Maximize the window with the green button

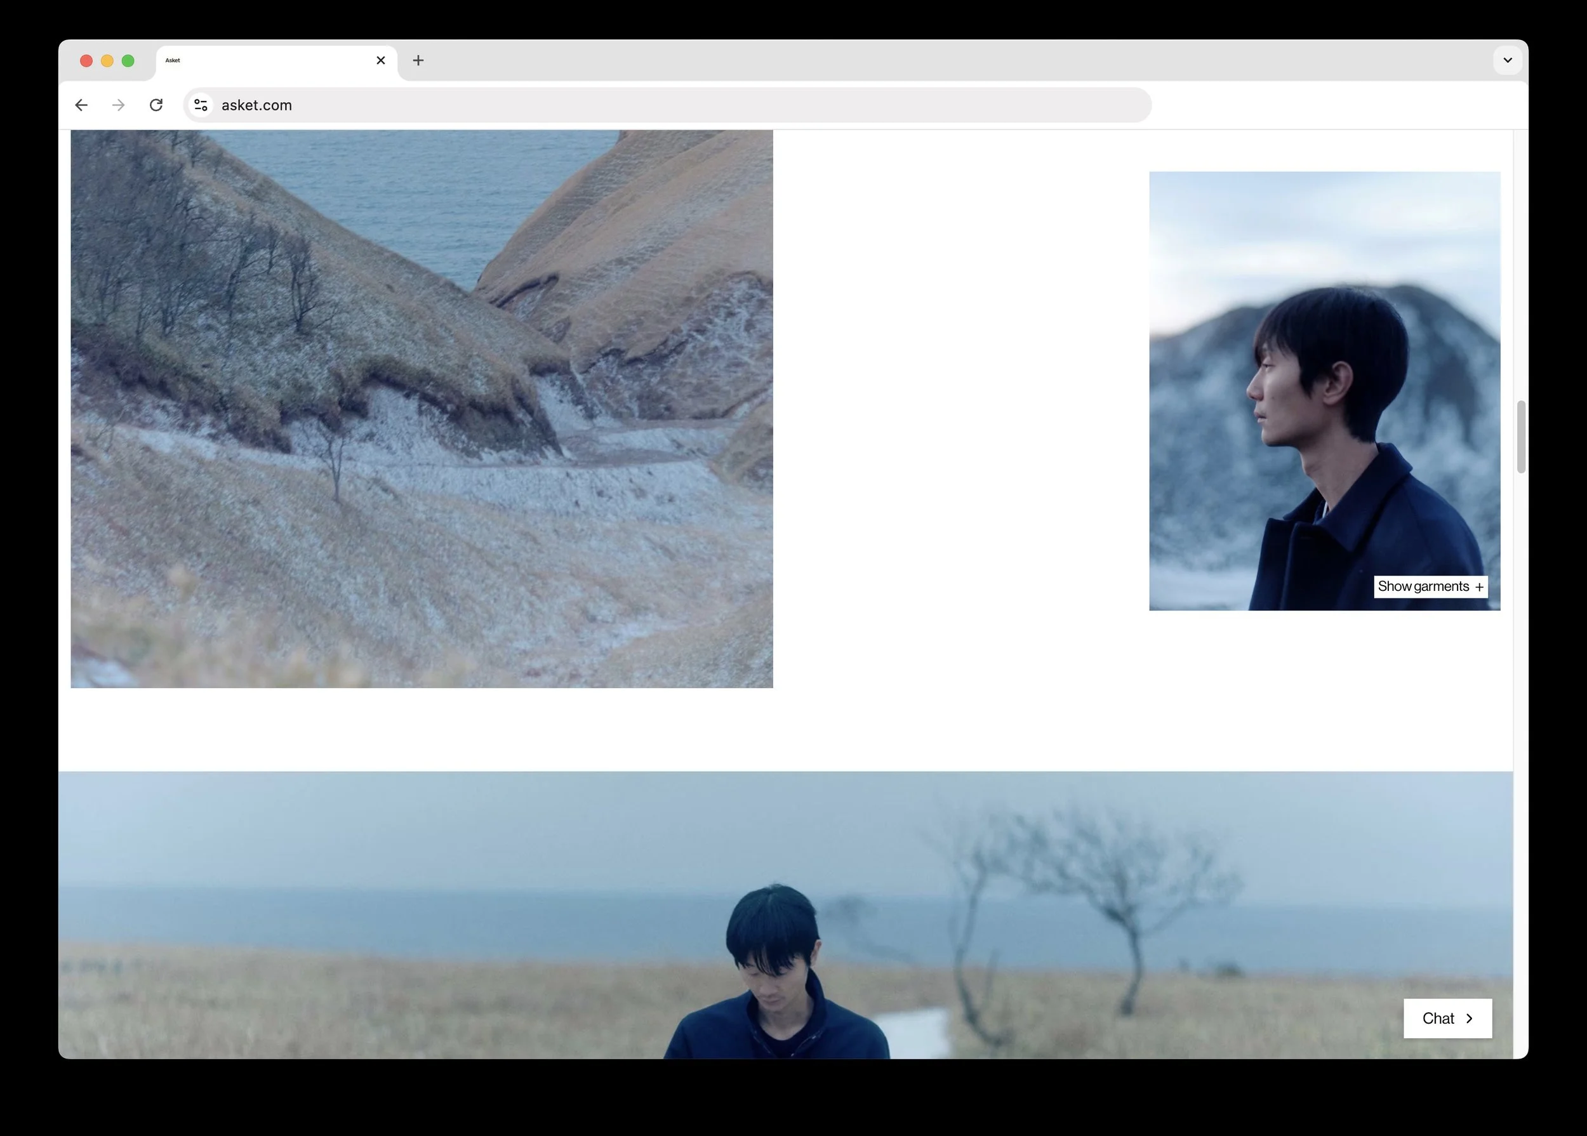coord(128,61)
